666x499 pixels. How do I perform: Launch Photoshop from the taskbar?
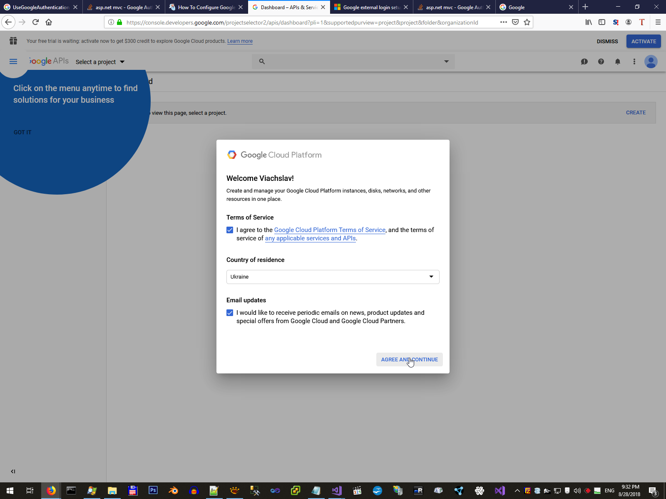pyautogui.click(x=153, y=491)
